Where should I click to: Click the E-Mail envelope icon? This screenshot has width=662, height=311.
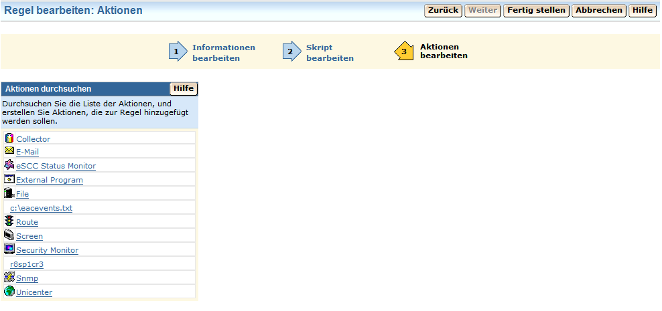pyautogui.click(x=9, y=150)
